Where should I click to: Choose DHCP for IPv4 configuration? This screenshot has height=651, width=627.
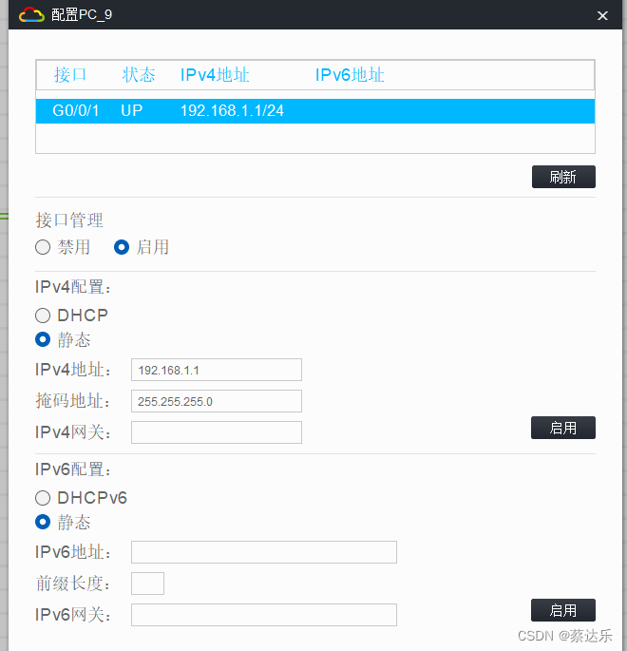click(43, 316)
